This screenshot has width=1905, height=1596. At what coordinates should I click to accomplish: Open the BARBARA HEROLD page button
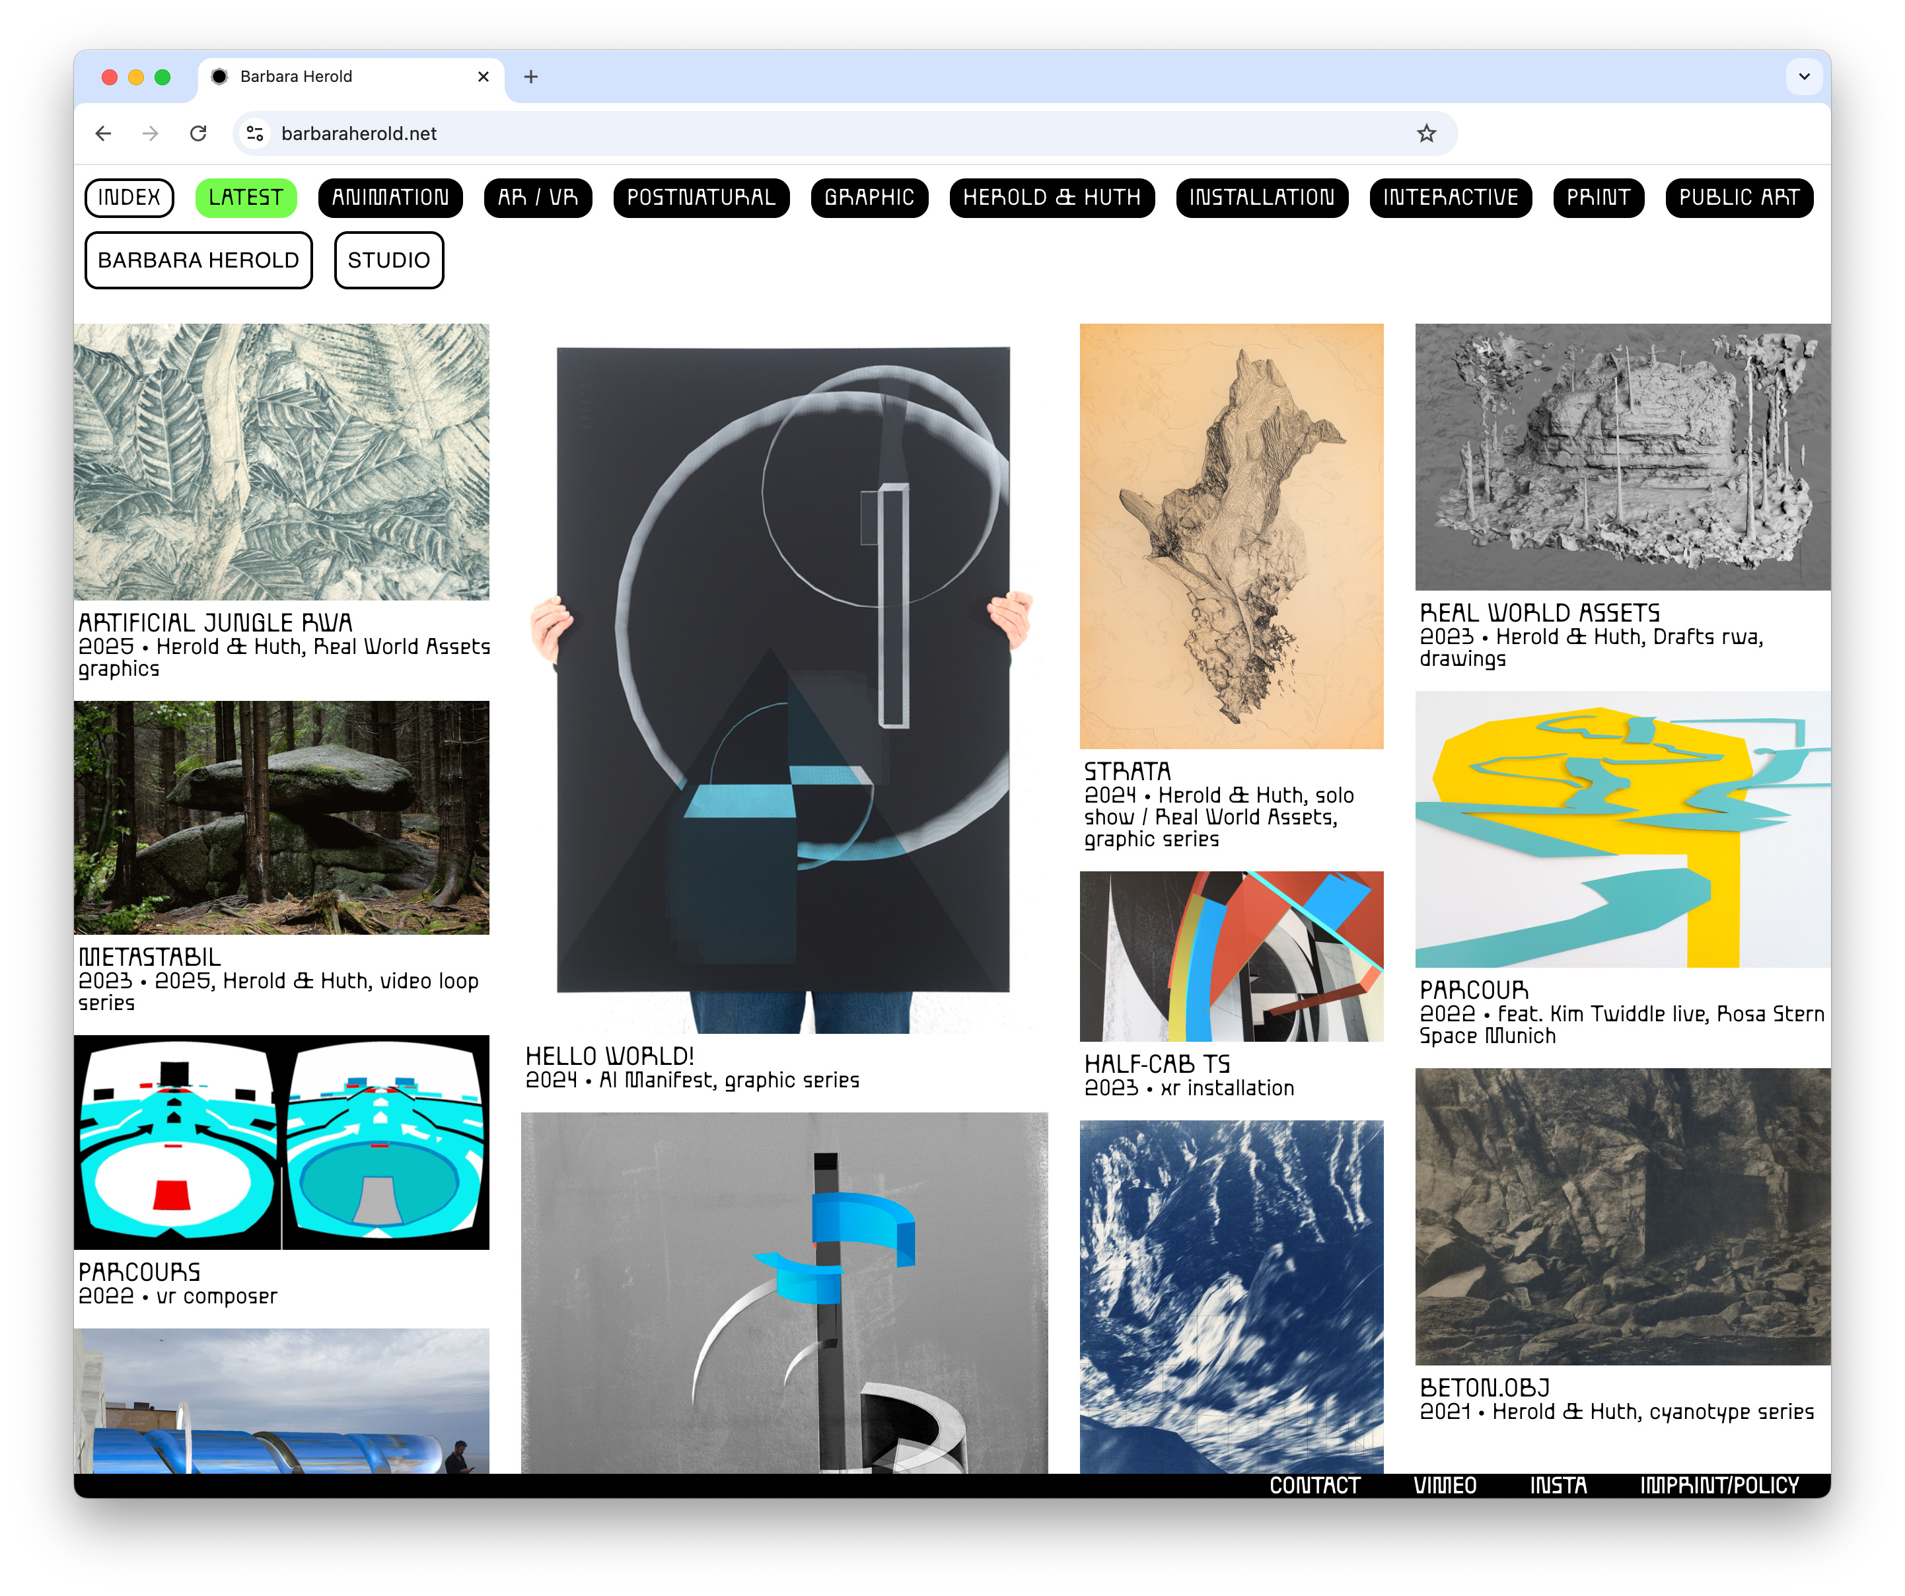pos(198,260)
